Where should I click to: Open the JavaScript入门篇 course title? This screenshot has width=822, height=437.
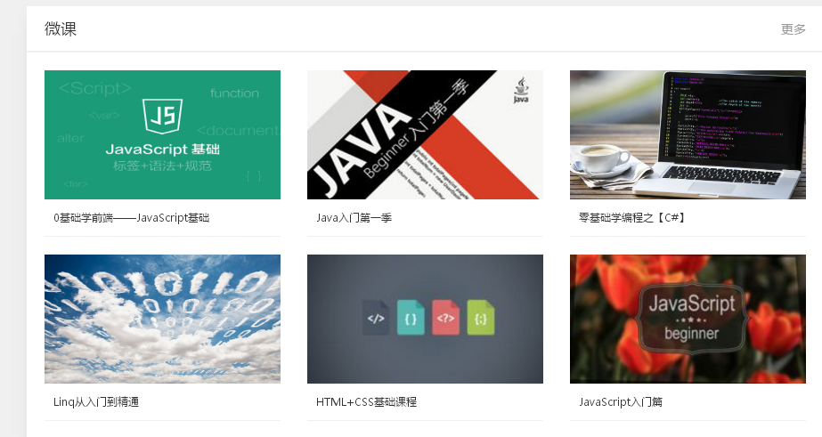pyautogui.click(x=621, y=401)
